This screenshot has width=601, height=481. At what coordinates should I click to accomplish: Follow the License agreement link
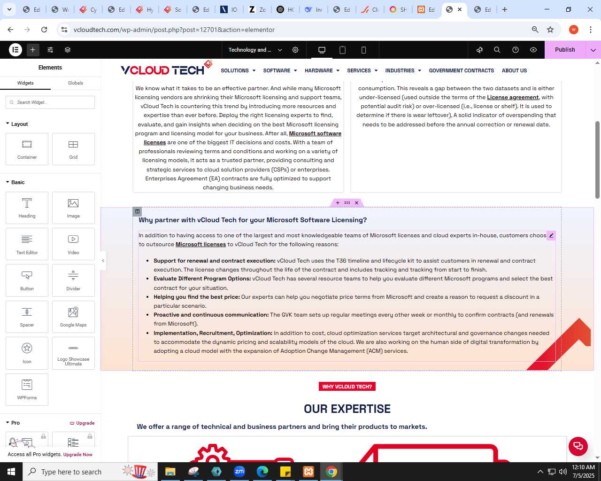tap(513, 97)
